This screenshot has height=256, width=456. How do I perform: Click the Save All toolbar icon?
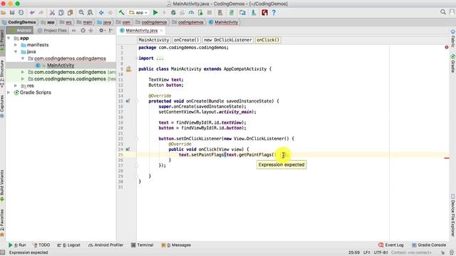click(x=12, y=13)
